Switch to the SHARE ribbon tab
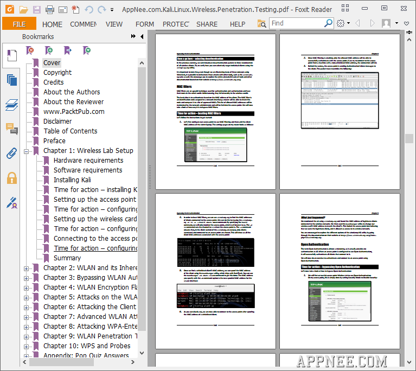This screenshot has width=416, height=371. point(207,24)
